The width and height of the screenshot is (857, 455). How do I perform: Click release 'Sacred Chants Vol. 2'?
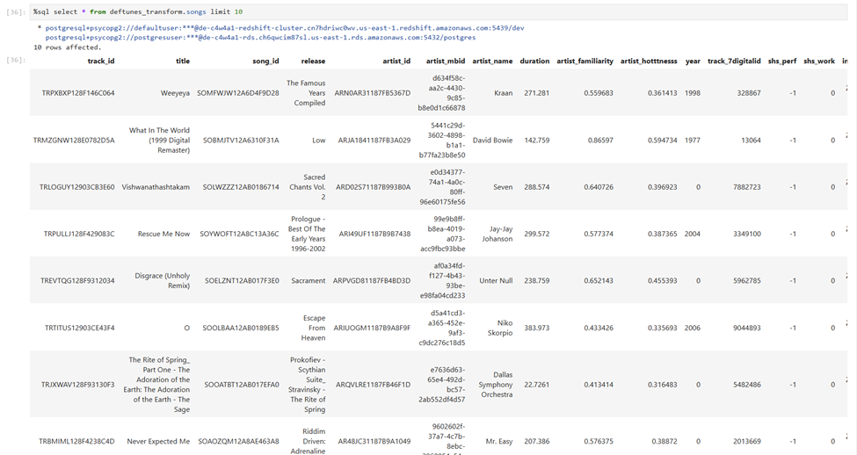(307, 187)
